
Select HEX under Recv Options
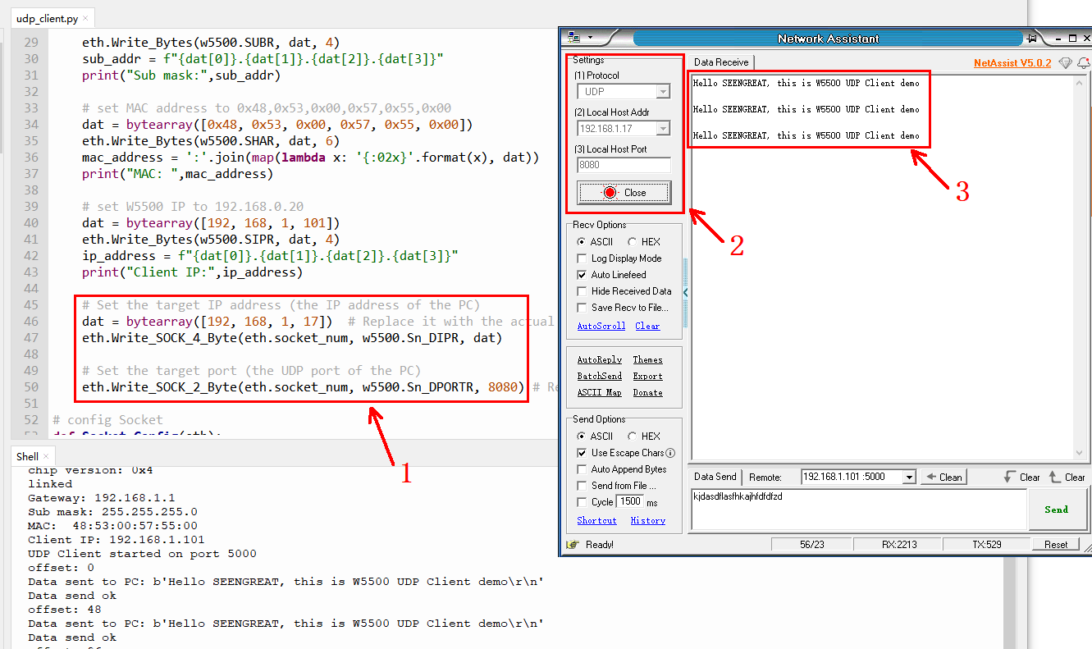pos(632,242)
